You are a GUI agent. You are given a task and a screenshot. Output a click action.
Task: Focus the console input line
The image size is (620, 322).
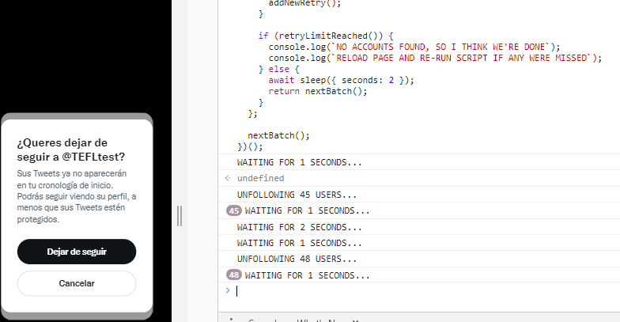419,291
